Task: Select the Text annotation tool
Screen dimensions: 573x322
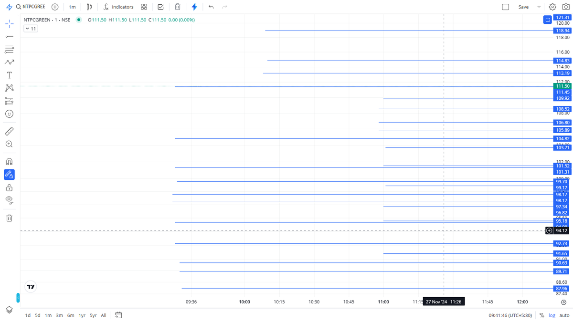Action: [9, 75]
